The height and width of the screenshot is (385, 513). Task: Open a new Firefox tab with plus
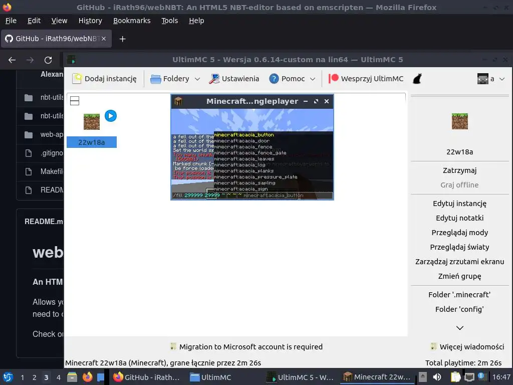122,39
